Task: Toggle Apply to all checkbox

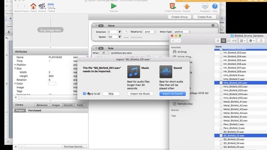Action: point(84,94)
